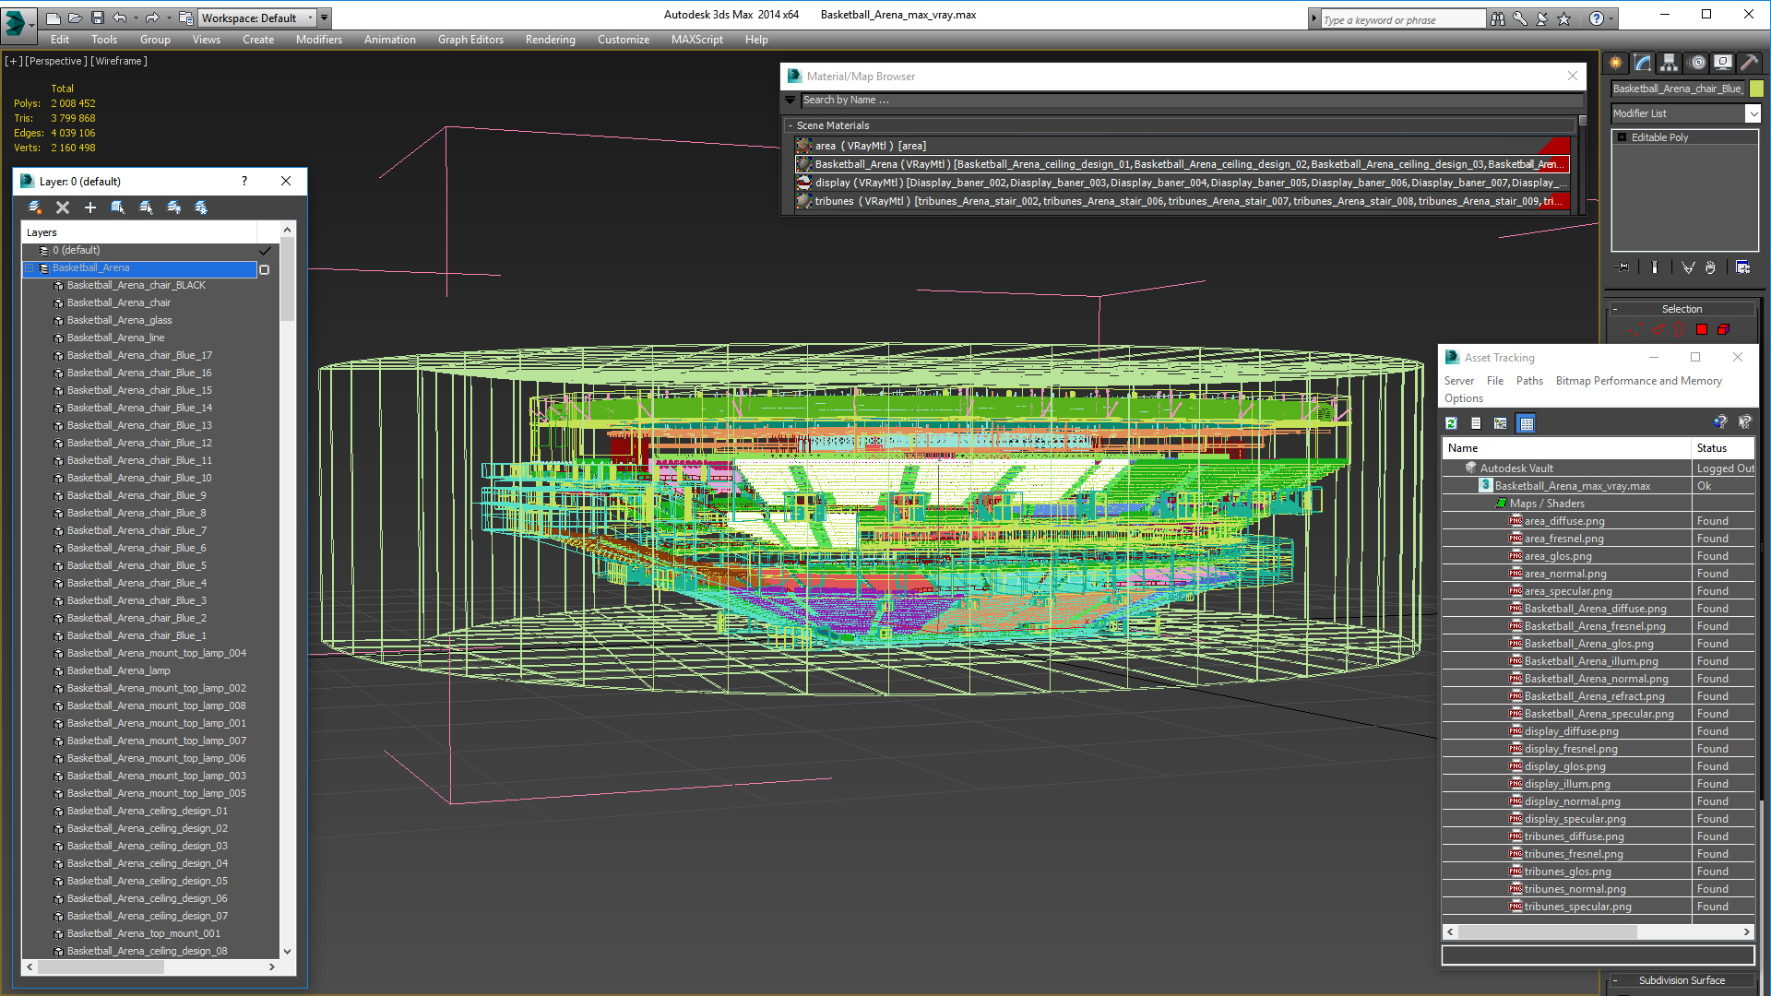The image size is (1771, 996).
Task: Click the [+] viewport general label
Action: tap(14, 61)
